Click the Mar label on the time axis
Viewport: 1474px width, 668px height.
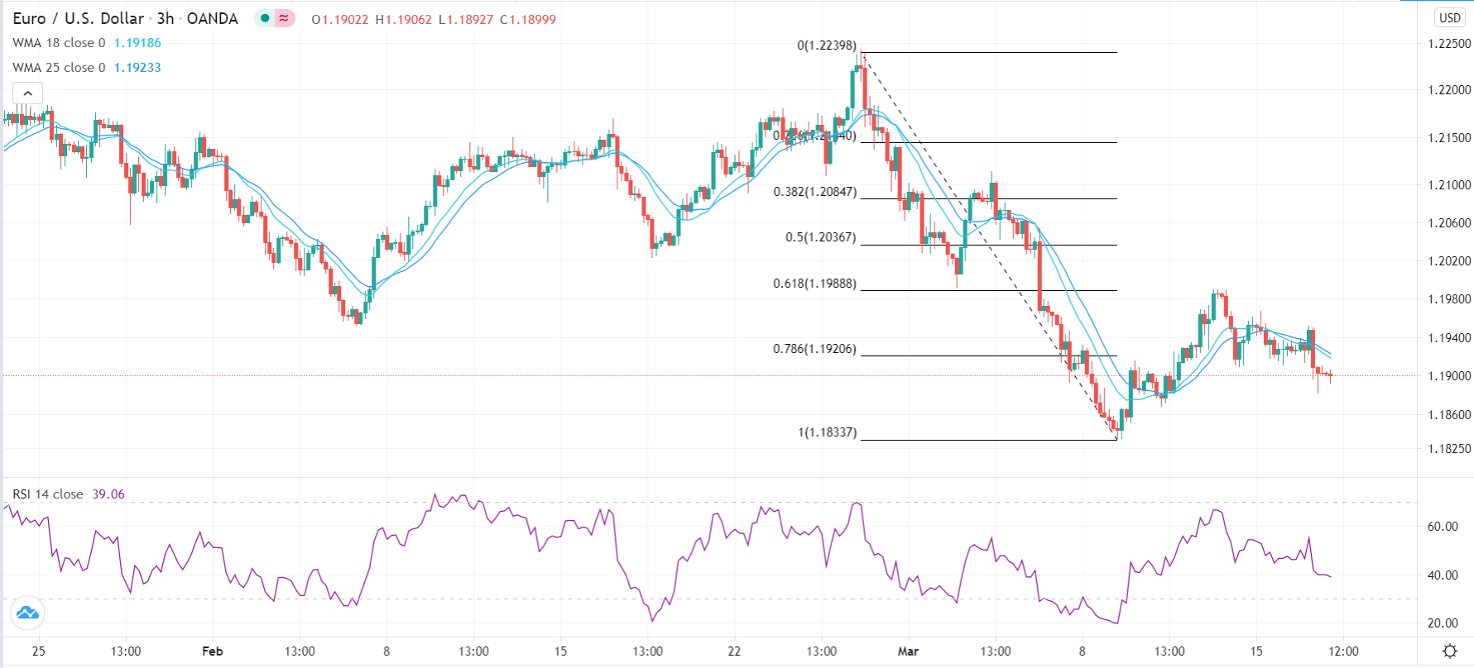coord(907,651)
